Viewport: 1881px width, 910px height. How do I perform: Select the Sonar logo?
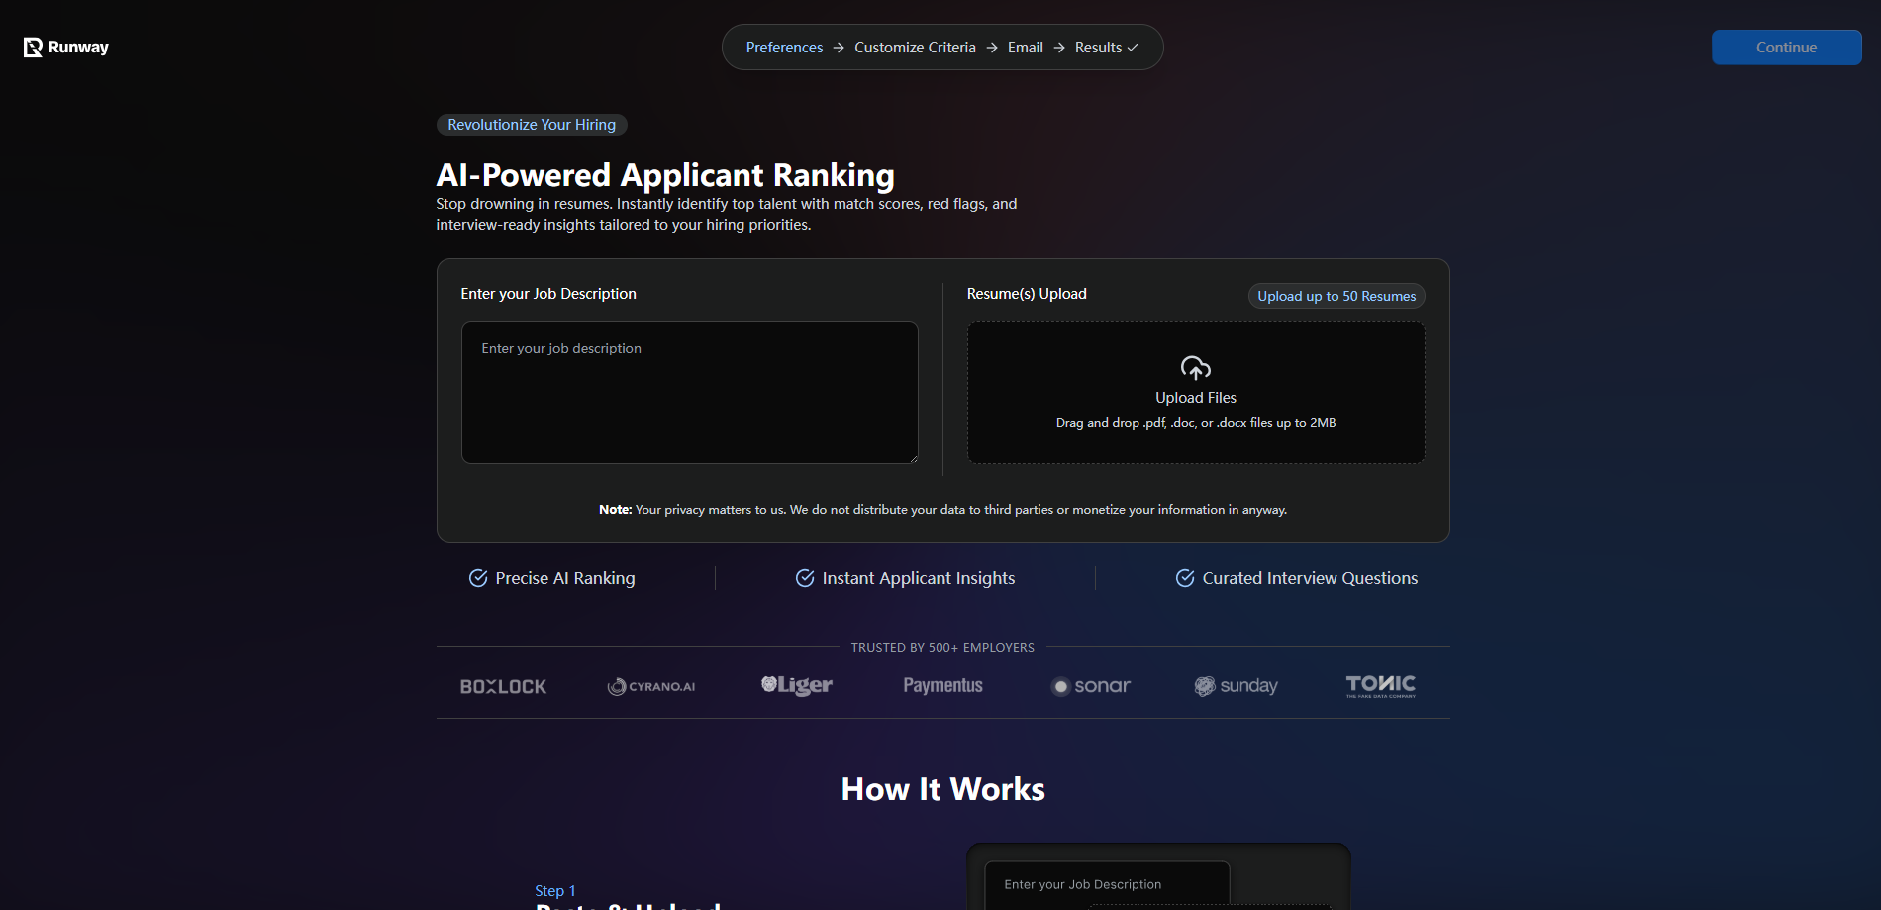1089,685
